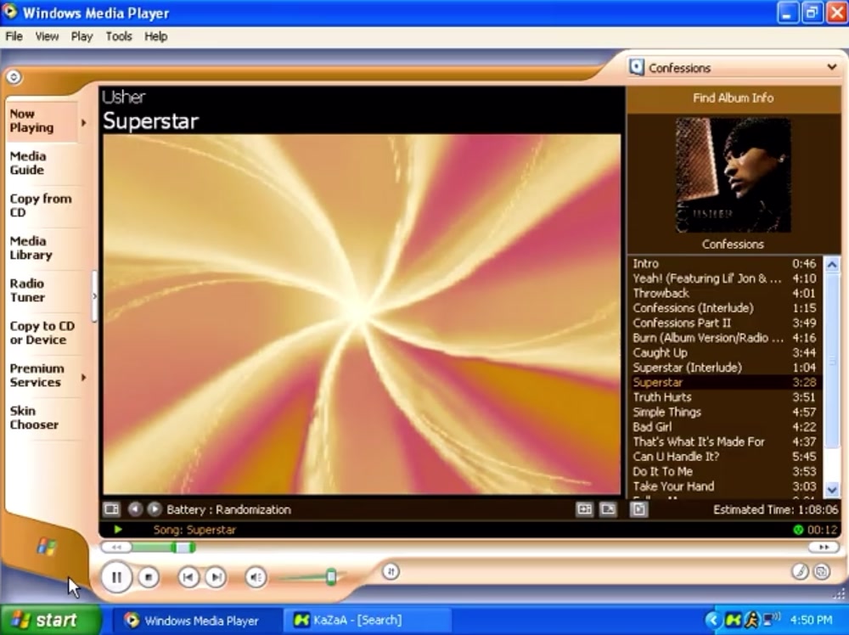This screenshot has height=635, width=849.
Task: Select the Bad Girl track
Action: 725,427
